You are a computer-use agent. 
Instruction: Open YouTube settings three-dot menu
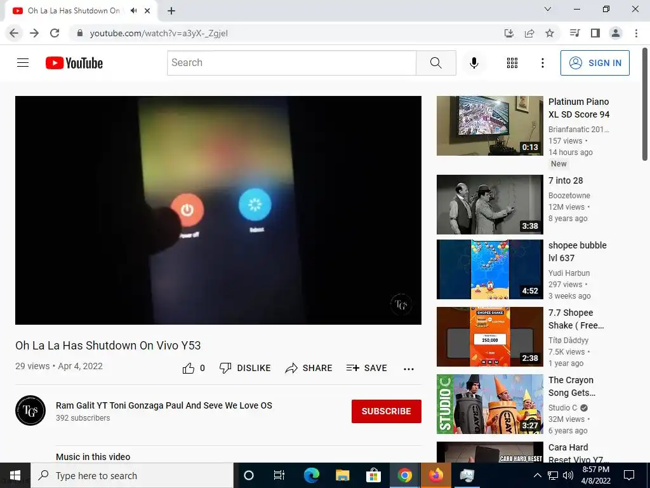[542, 63]
